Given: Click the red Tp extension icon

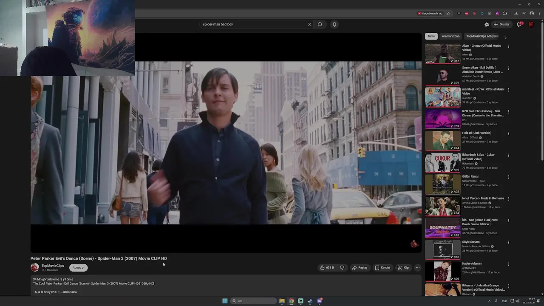Looking at the screenshot, I should click(x=474, y=13).
